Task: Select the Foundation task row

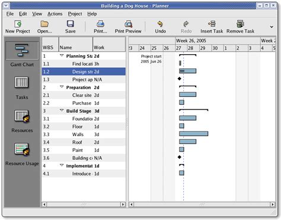Action: coord(84,119)
